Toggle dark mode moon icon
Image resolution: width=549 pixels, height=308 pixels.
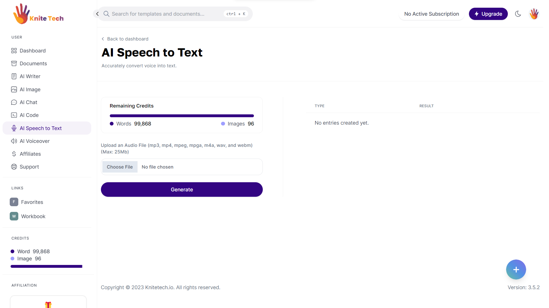[518, 14]
